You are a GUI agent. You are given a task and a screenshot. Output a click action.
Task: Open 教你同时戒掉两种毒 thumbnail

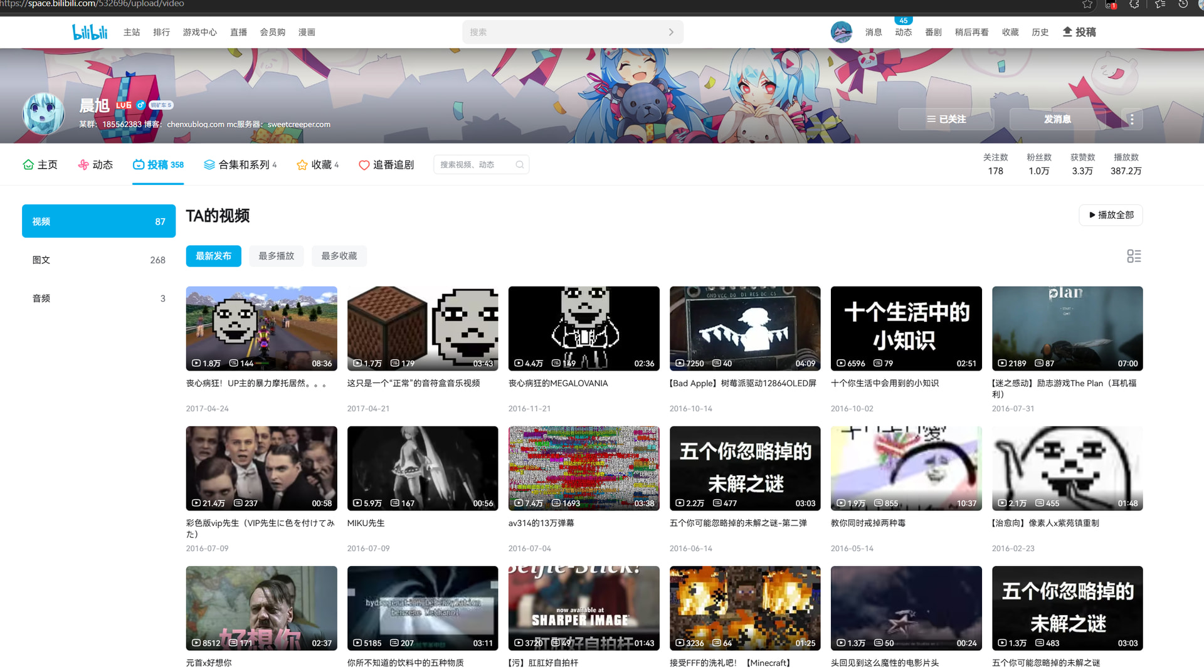tap(906, 468)
